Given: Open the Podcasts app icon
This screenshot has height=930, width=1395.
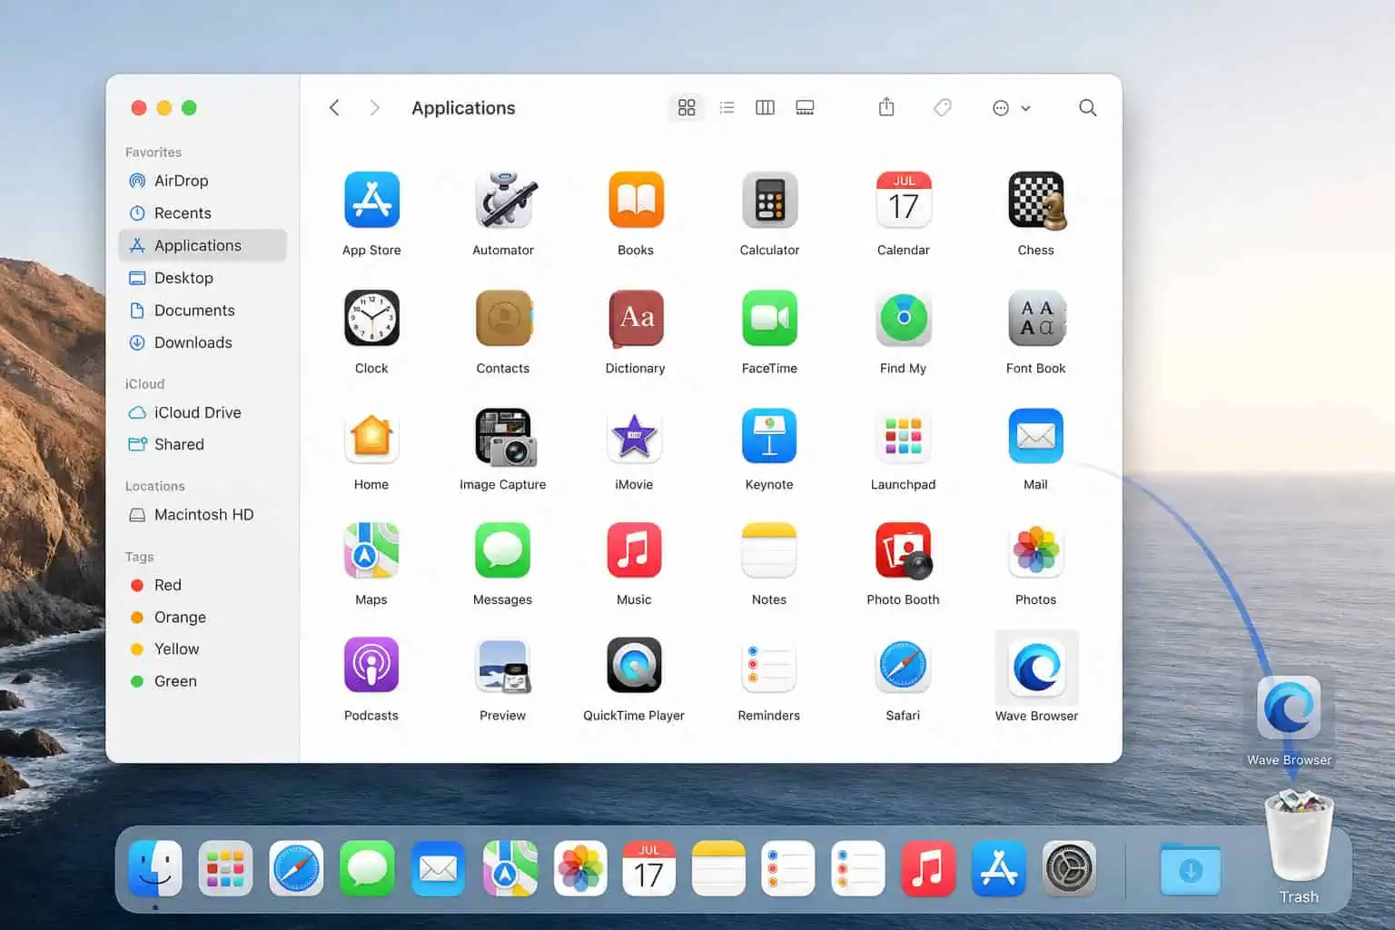Looking at the screenshot, I should (x=371, y=666).
